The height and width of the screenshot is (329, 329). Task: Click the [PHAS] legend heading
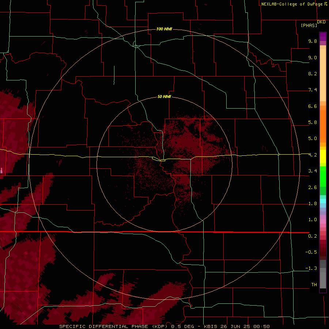(x=309, y=25)
